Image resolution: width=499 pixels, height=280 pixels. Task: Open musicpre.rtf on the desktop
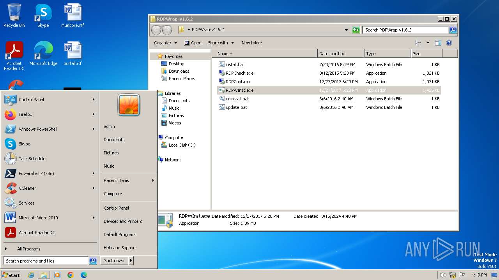[73, 16]
